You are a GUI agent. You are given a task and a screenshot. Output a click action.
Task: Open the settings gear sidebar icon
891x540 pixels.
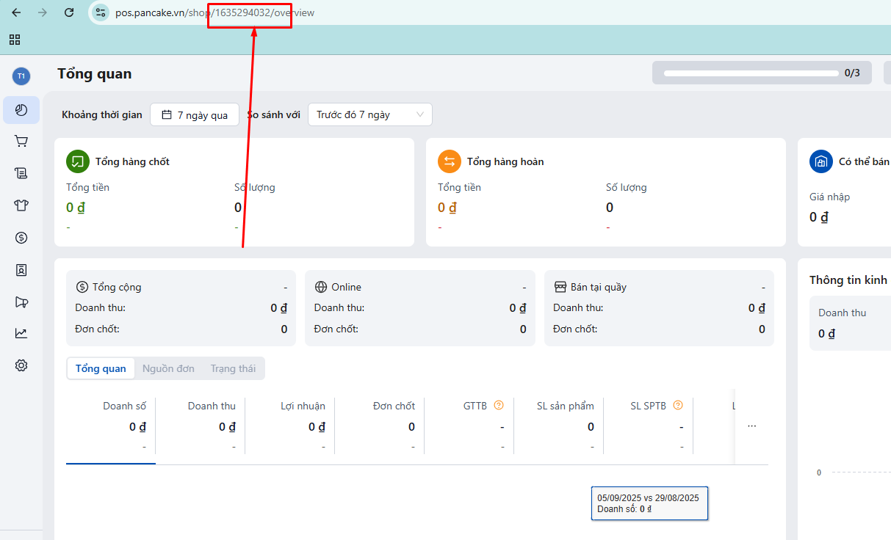[21, 365]
